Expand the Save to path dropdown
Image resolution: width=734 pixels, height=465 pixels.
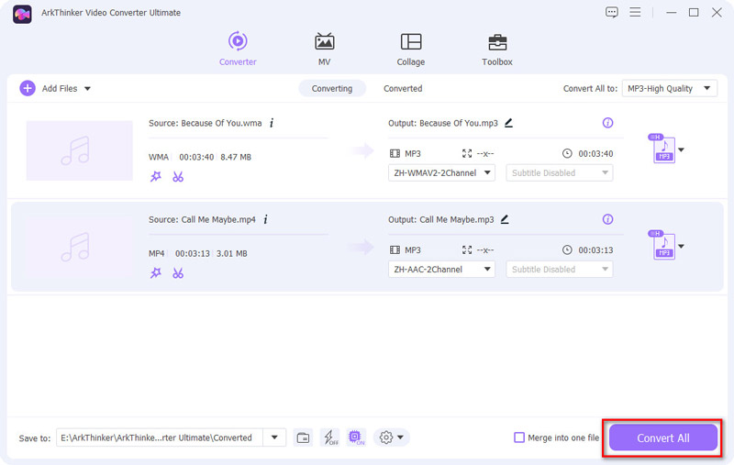click(274, 437)
